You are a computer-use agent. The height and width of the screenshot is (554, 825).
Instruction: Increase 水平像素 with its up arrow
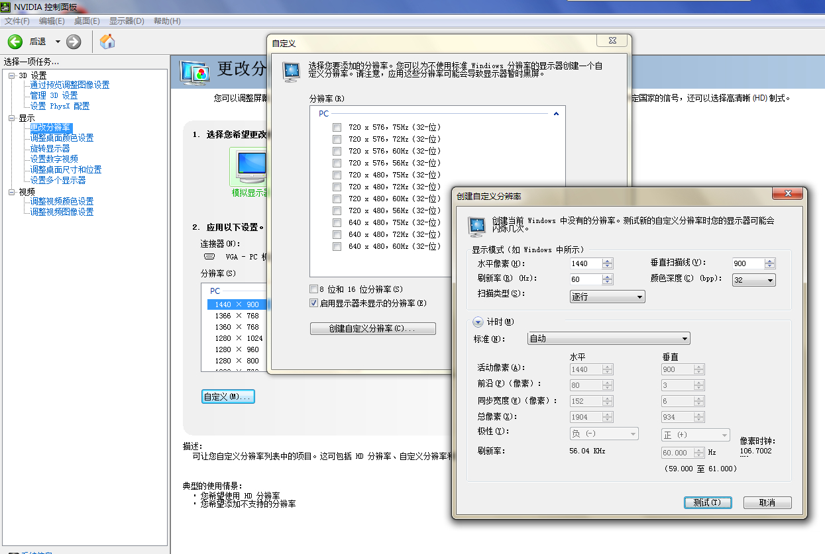(x=608, y=261)
